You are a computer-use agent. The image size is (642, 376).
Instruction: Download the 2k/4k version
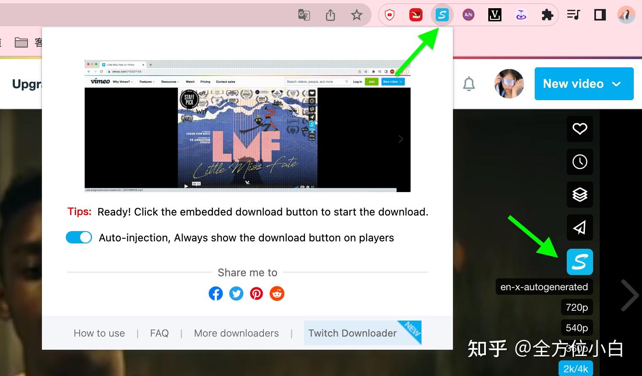(576, 369)
